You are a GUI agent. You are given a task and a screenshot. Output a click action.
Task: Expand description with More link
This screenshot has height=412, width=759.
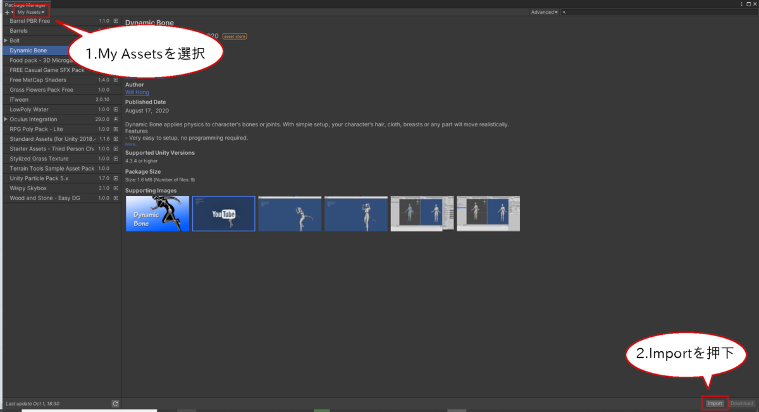click(x=131, y=144)
